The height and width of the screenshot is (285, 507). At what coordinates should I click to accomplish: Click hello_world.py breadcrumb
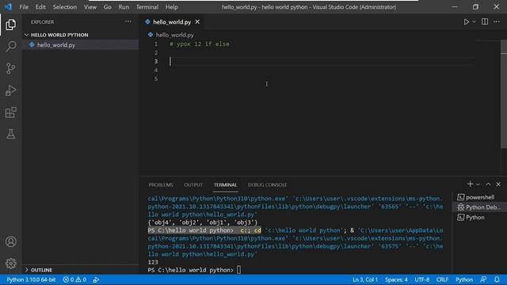[174, 35]
